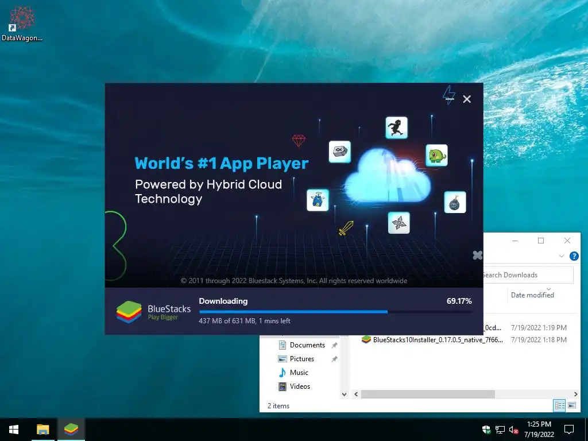Click the BlueStacks10Installer file icon

[366, 340]
